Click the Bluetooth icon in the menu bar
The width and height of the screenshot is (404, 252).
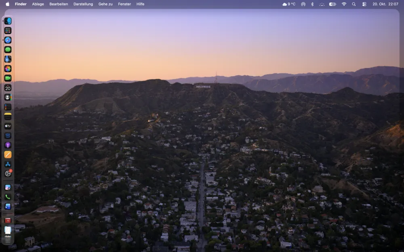[312, 4]
